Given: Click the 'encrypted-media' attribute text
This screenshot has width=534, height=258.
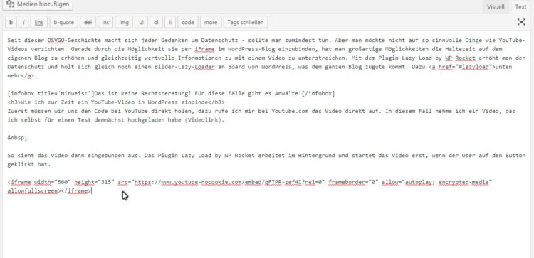Looking at the screenshot, I should 464,182.
